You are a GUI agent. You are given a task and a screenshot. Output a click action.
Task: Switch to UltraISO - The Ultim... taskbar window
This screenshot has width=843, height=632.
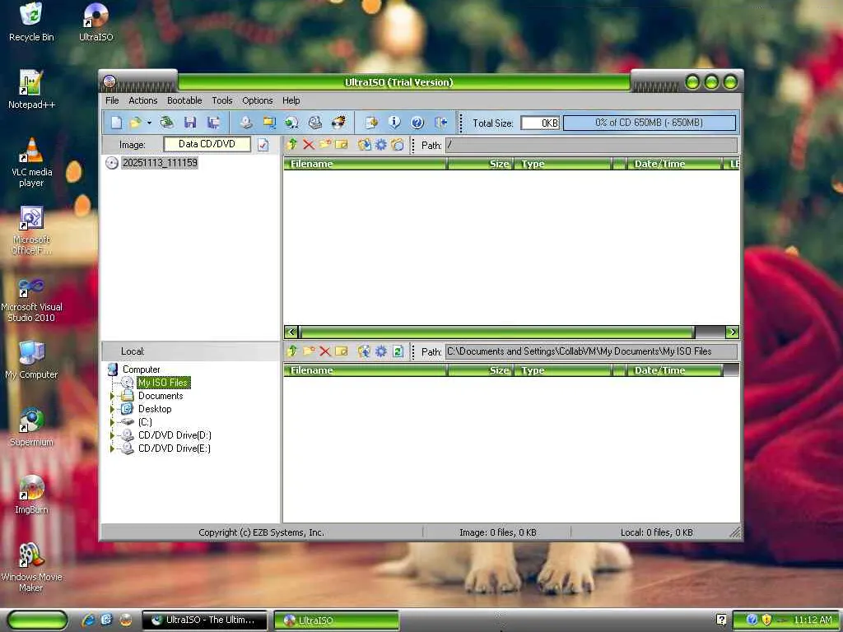coord(205,620)
